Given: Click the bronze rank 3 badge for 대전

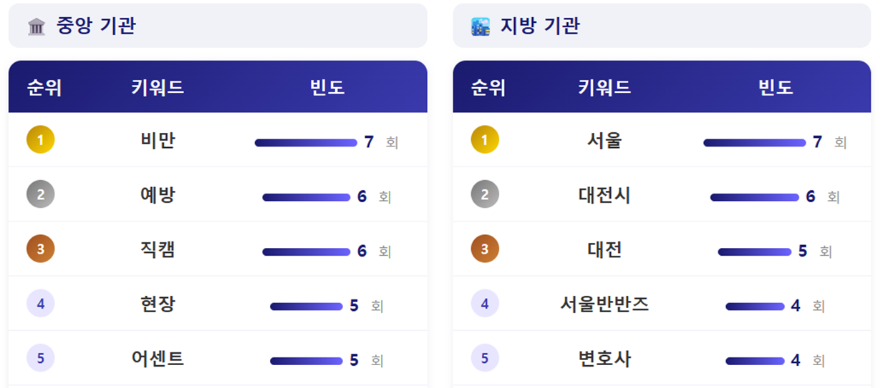Looking at the screenshot, I should tap(485, 249).
